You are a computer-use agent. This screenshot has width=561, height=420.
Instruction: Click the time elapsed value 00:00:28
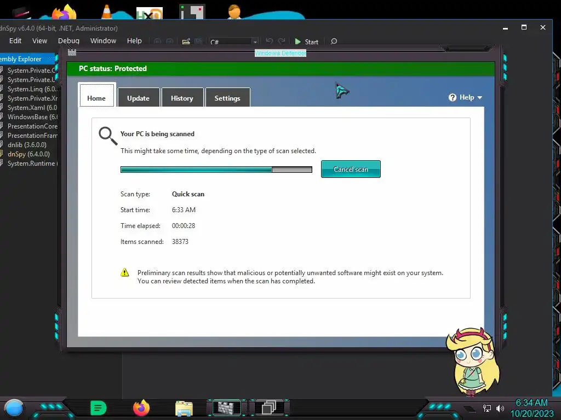(184, 226)
